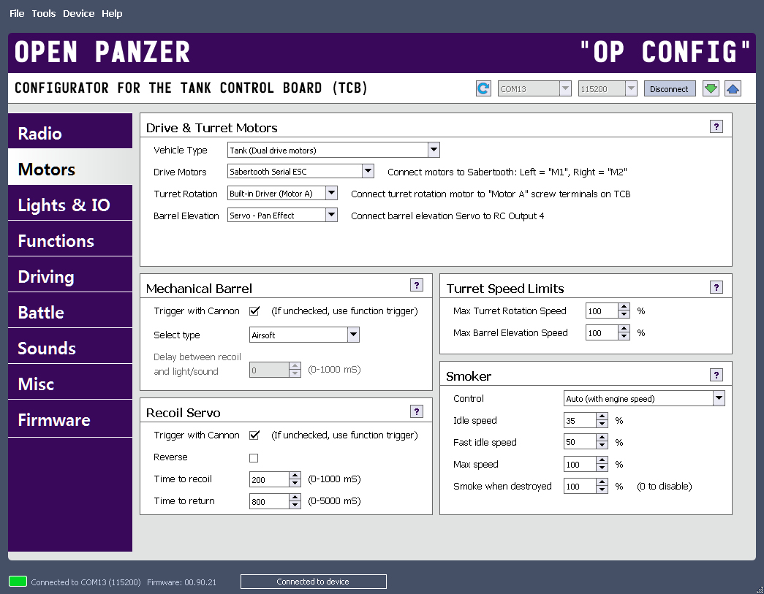Viewport: 764px width, 594px height.
Task: Uncheck Mechanical Barrel Trigger with Cannon
Action: coord(254,311)
